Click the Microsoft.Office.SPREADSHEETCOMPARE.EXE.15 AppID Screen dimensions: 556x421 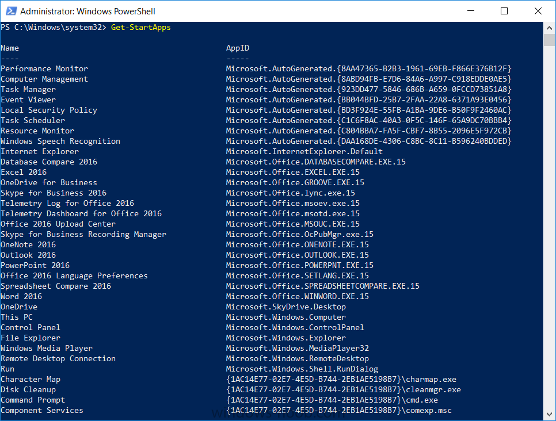point(323,286)
